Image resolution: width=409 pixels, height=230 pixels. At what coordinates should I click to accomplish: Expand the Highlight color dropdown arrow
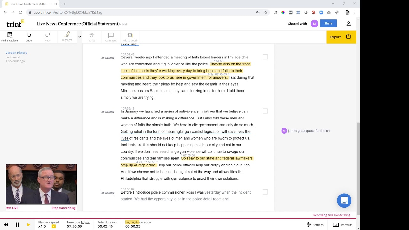pos(79,37)
